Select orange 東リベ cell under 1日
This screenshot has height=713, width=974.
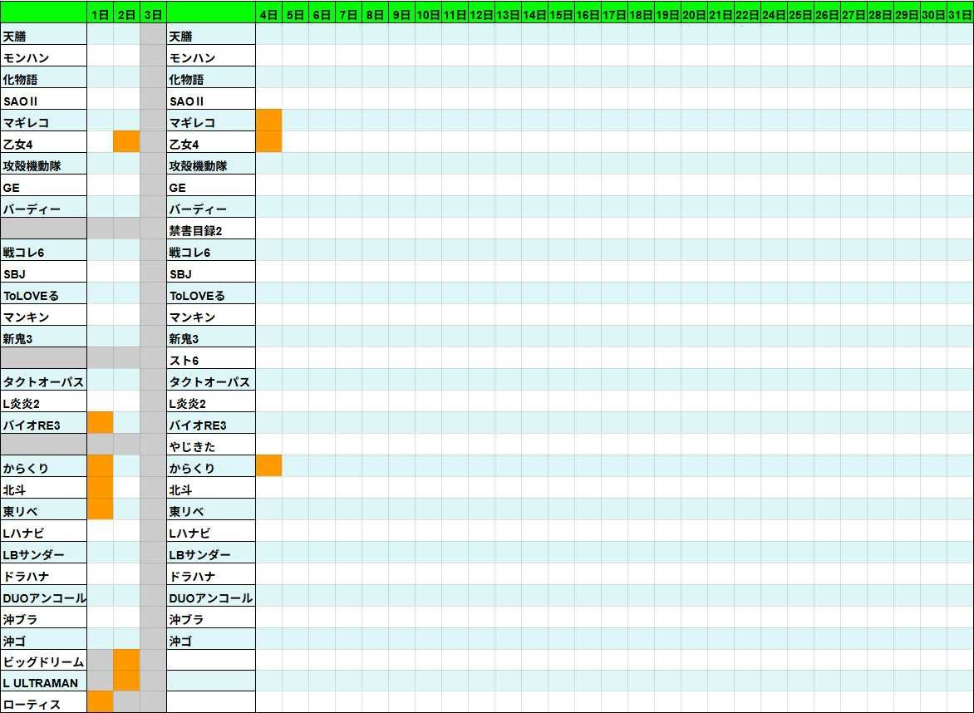pyautogui.click(x=100, y=509)
